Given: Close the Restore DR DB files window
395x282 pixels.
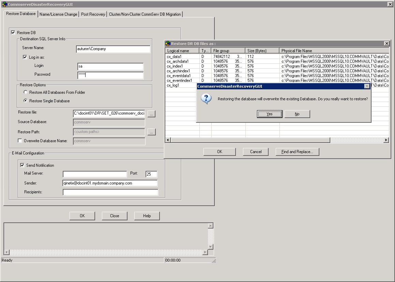Looking at the screenshot, I should [x=386, y=44].
